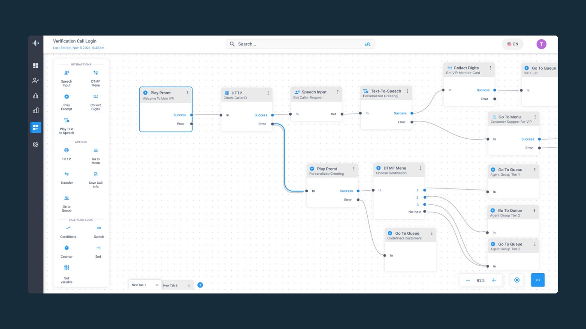586x329 pixels.
Task: Close New Tab 2
Action: tap(189, 285)
